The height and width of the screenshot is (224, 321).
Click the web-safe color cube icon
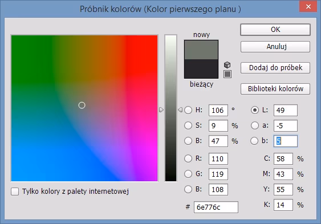227,65
